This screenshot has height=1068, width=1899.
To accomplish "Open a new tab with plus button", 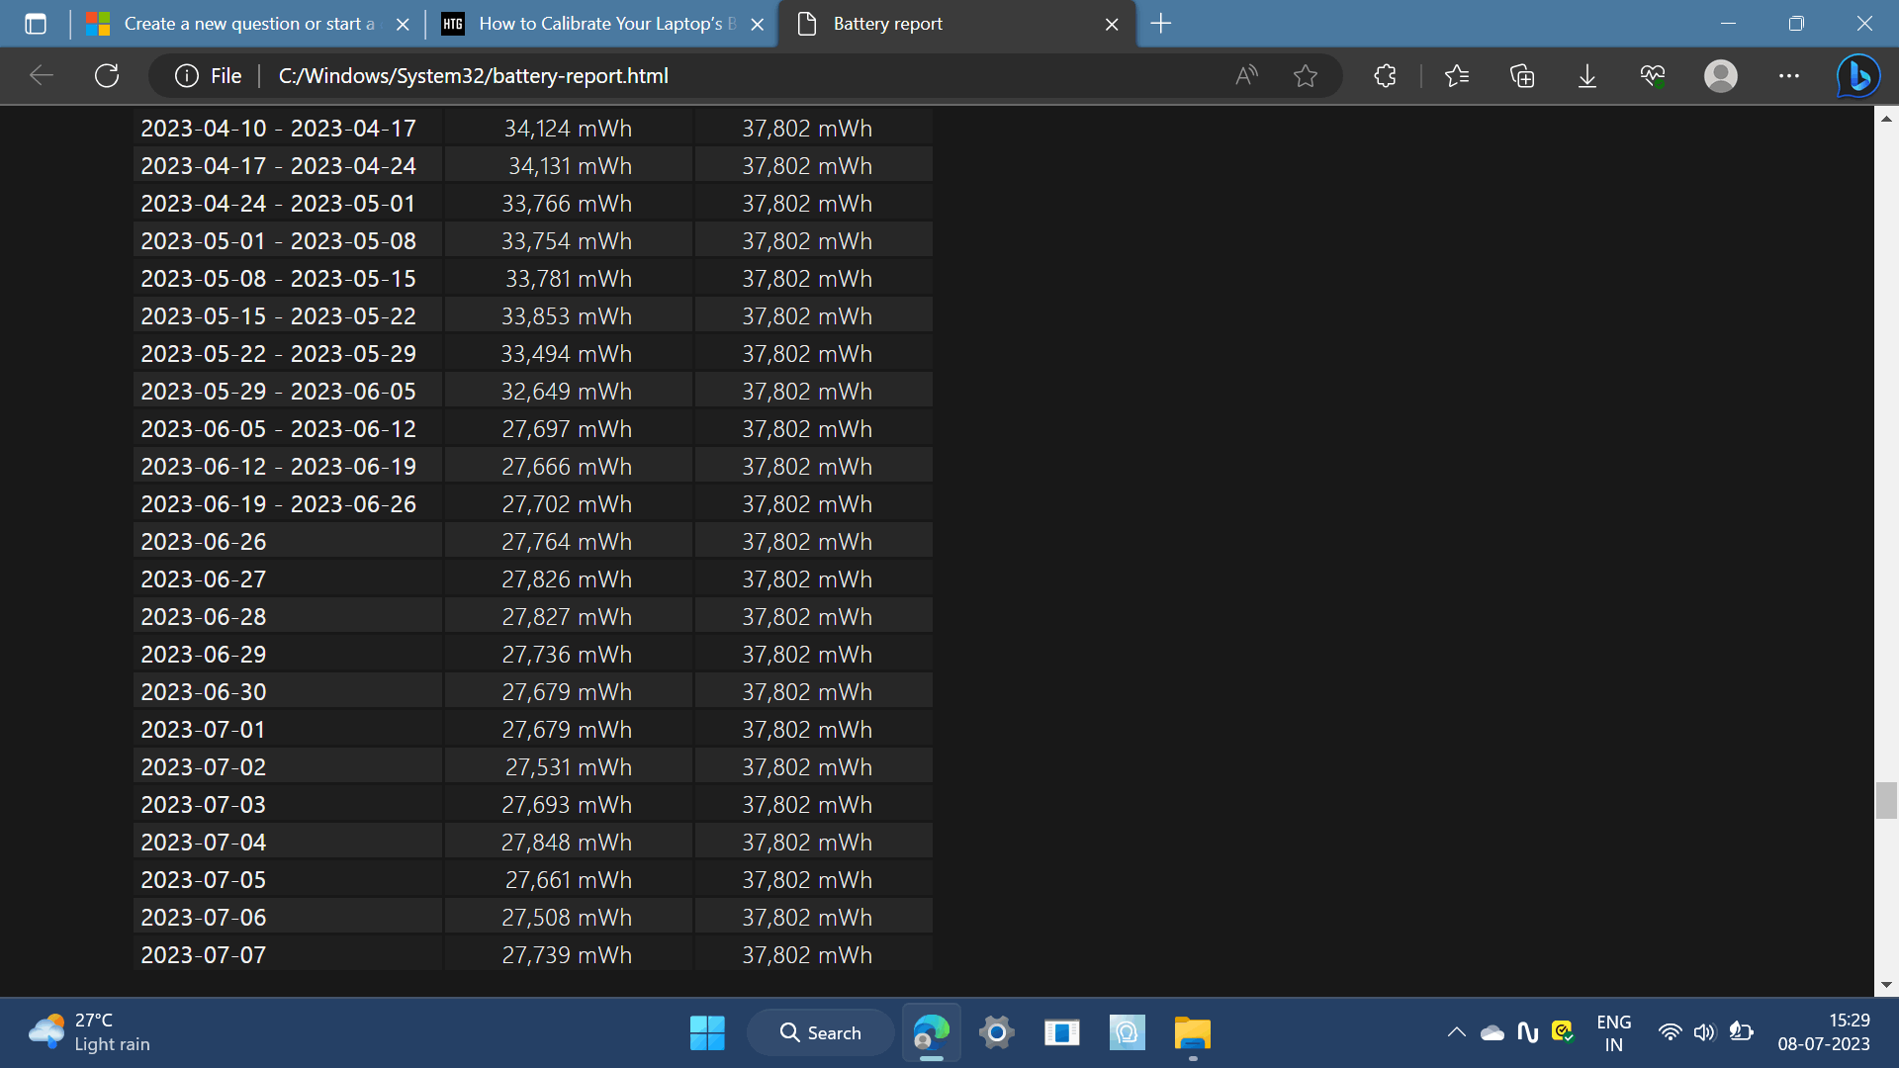I will pyautogui.click(x=1161, y=24).
